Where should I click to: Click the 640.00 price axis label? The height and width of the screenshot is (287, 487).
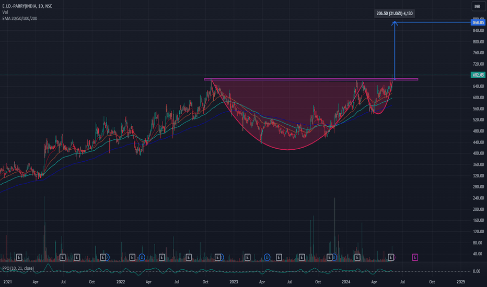[478, 86]
